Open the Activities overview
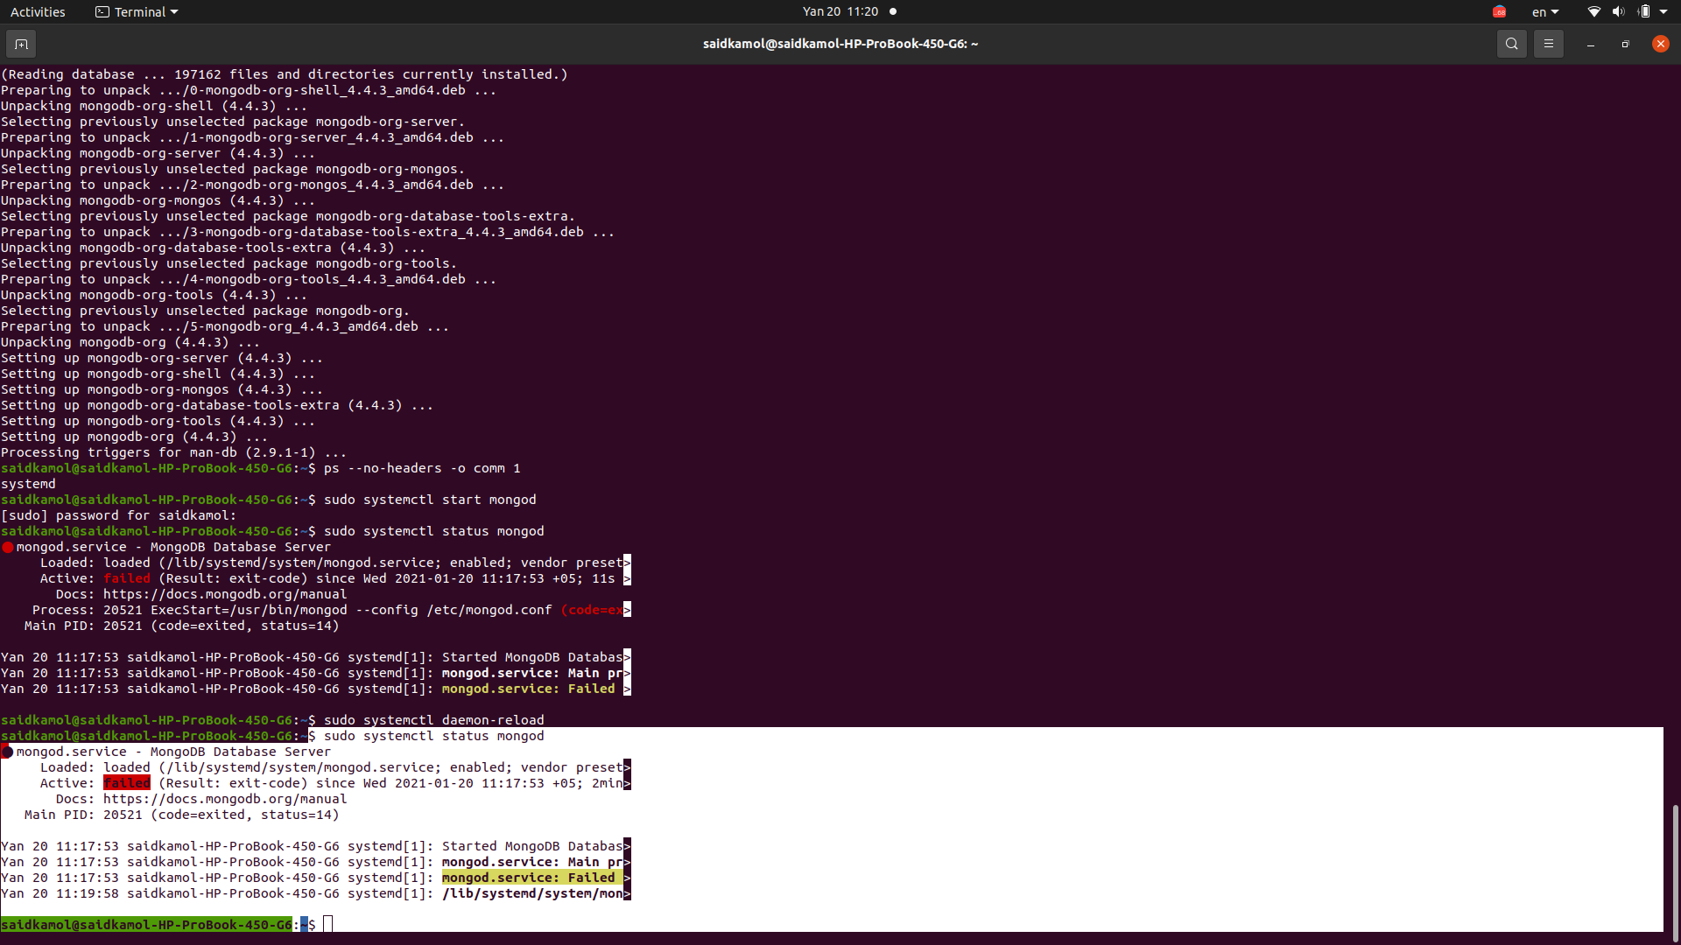Image resolution: width=1681 pixels, height=945 pixels. (x=38, y=12)
